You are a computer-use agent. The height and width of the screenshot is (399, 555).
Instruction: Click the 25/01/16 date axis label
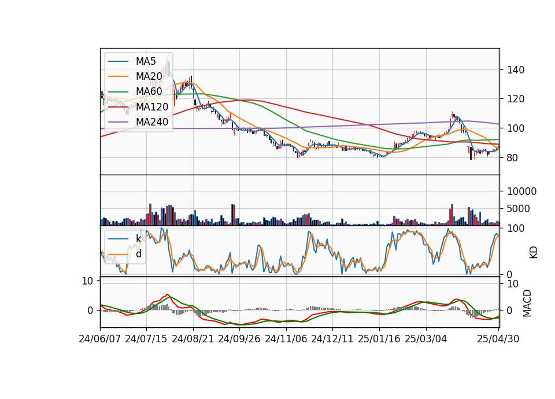tap(379, 339)
